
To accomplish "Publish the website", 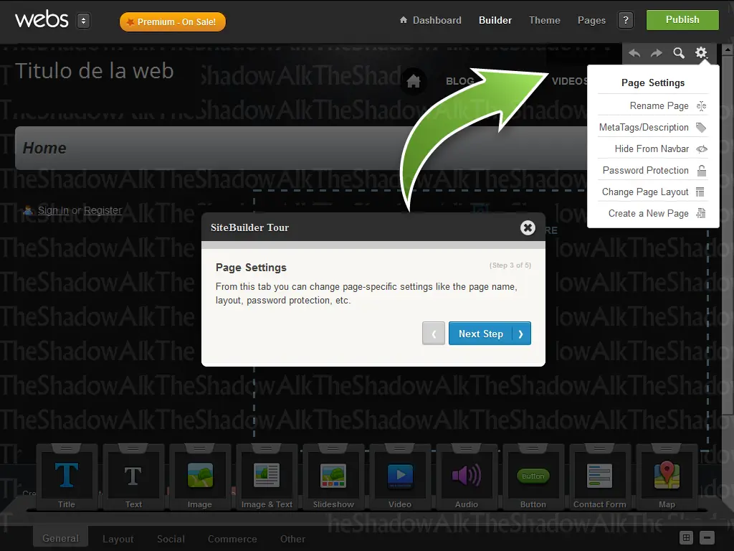I will coord(682,20).
